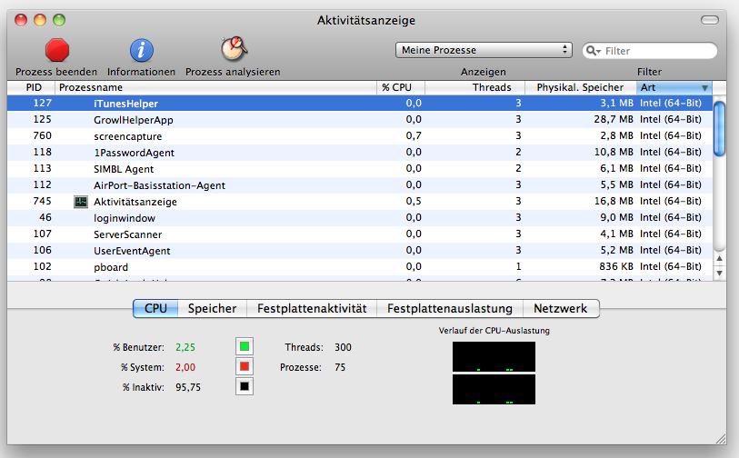Click the black Inaktiv color swatch
This screenshot has height=458, width=739.
point(245,386)
